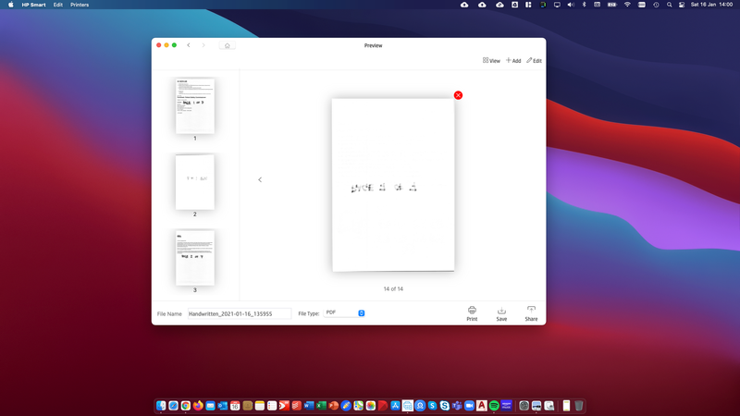Share the scanned document

click(531, 313)
